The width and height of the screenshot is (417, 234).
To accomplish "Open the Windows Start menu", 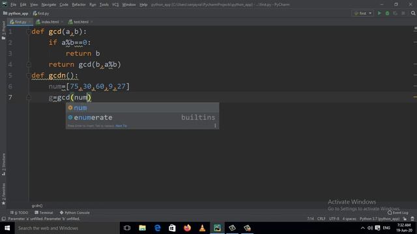I will 7,228.
